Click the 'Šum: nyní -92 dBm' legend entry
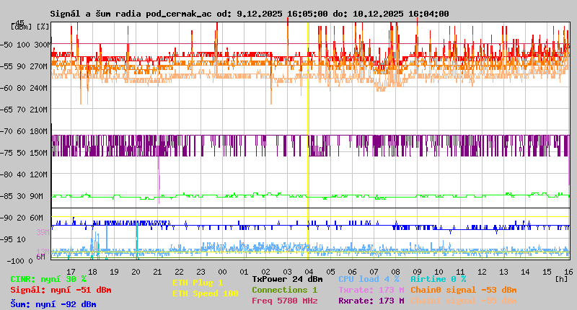577x310 pixels. [x=53, y=304]
